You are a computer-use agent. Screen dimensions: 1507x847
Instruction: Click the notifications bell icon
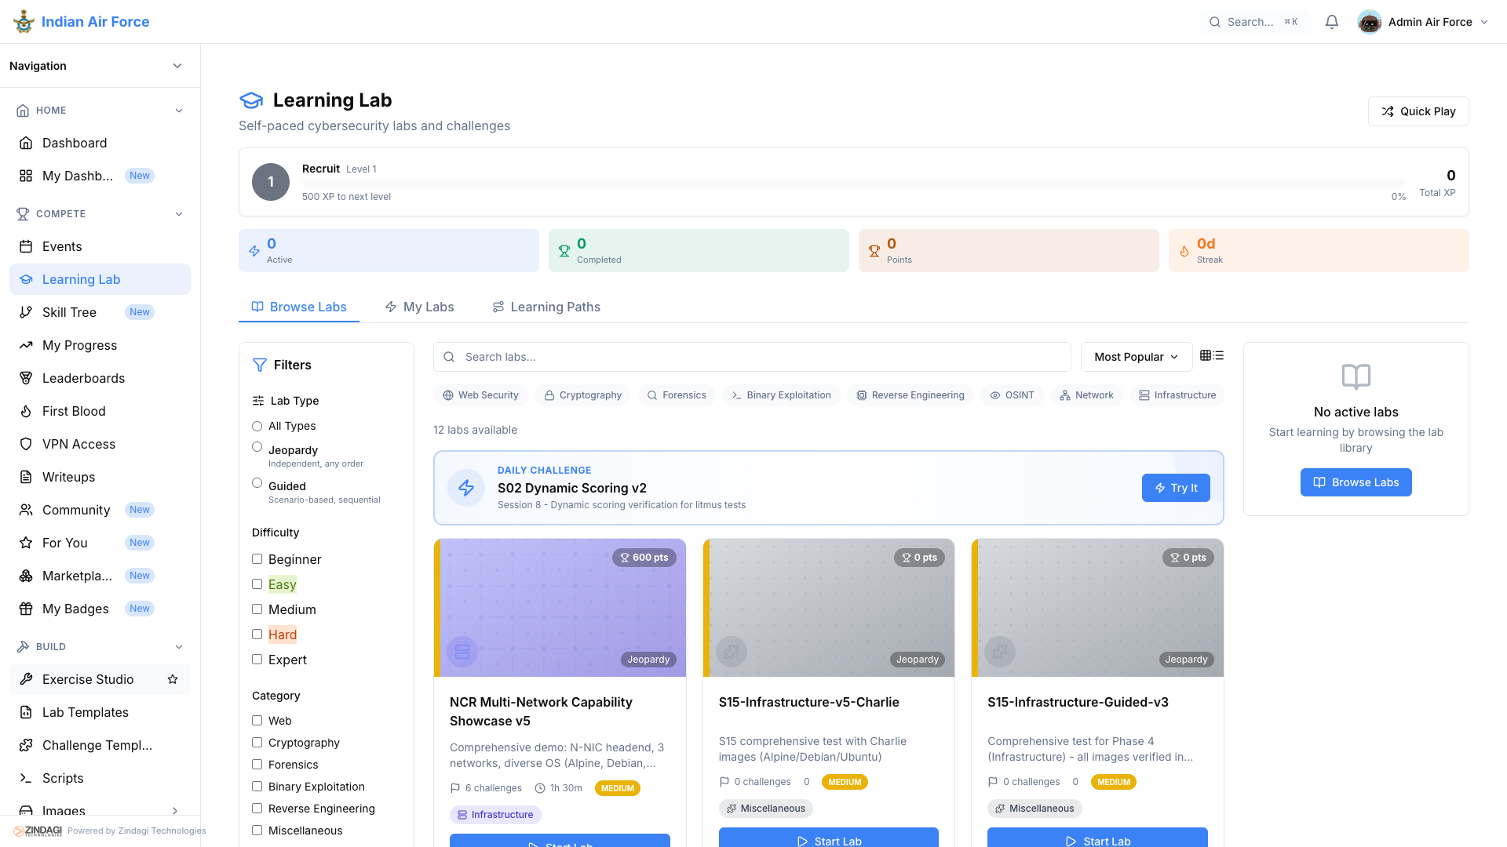click(1331, 22)
